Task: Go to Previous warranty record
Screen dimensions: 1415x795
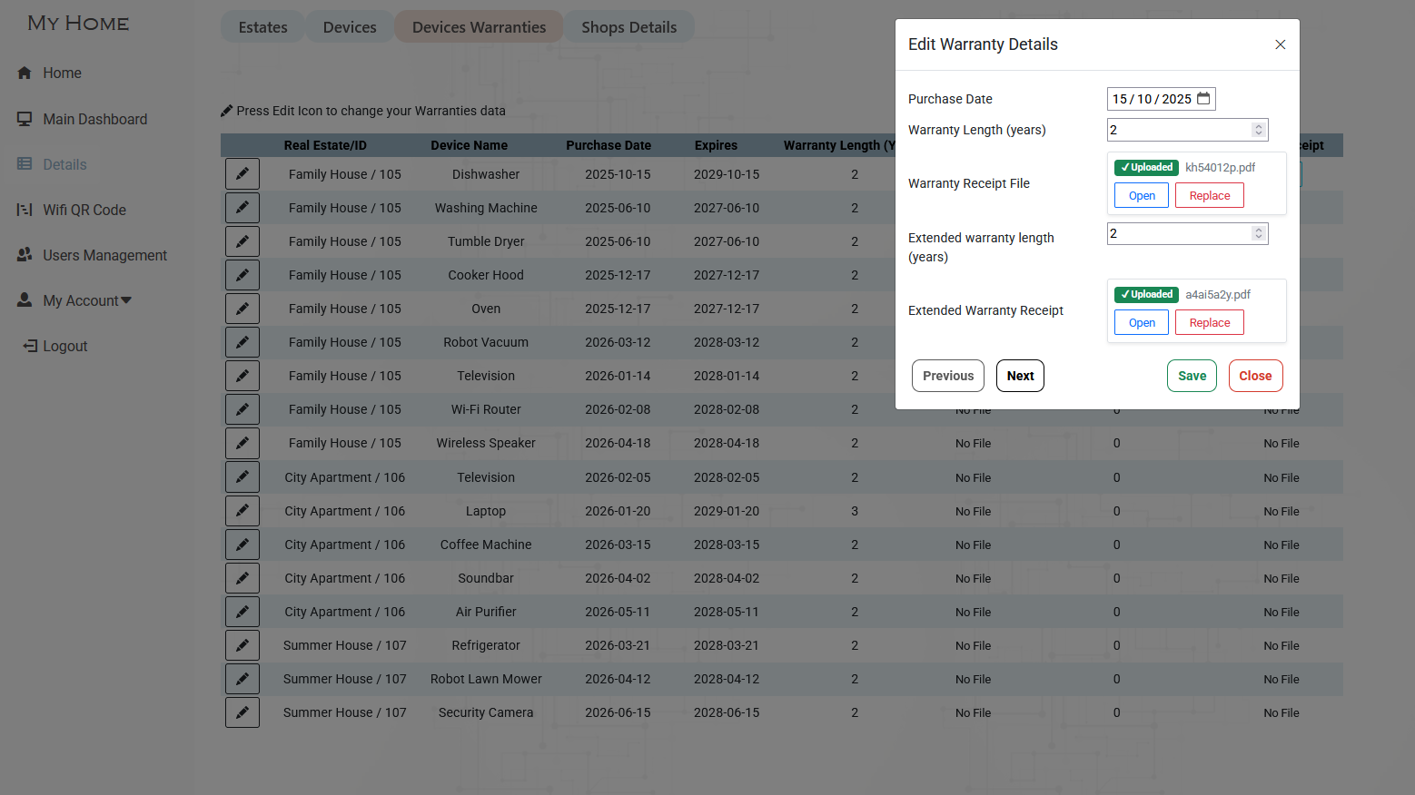Action: point(948,376)
